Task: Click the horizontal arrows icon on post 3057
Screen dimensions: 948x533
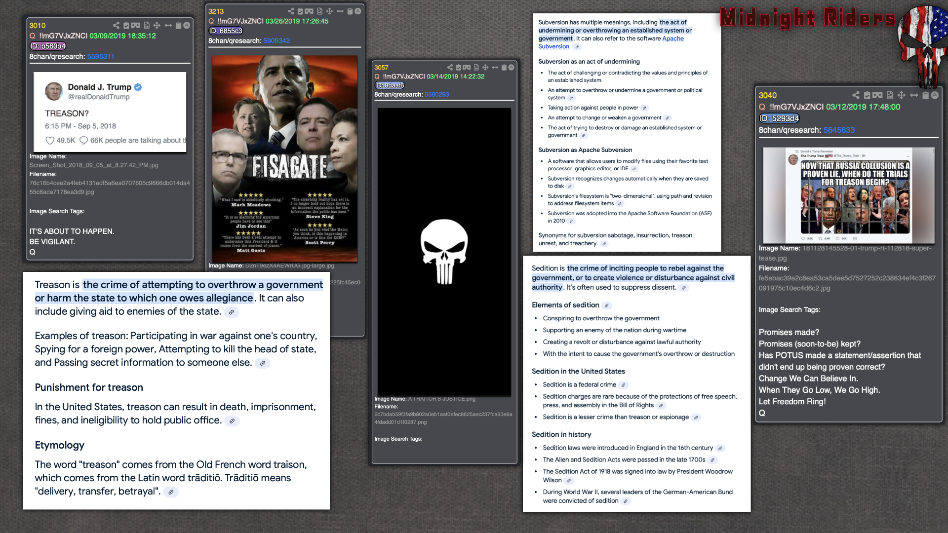Action: [495, 67]
